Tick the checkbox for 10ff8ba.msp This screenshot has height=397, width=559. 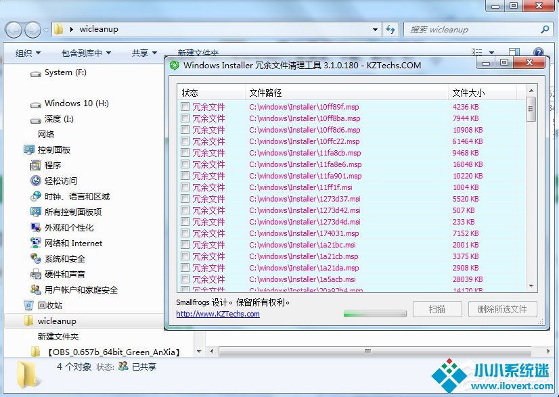click(x=185, y=118)
